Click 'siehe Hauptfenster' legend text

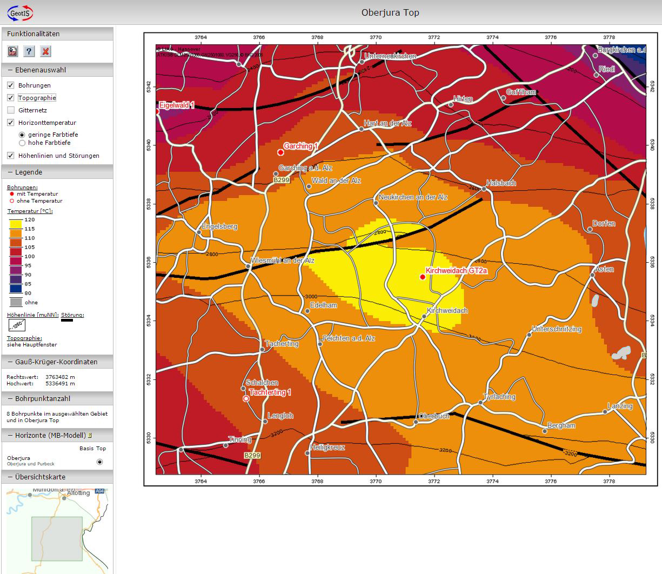32,344
